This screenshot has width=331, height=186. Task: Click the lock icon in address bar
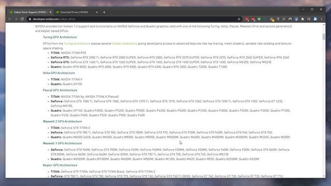tap(30, 19)
